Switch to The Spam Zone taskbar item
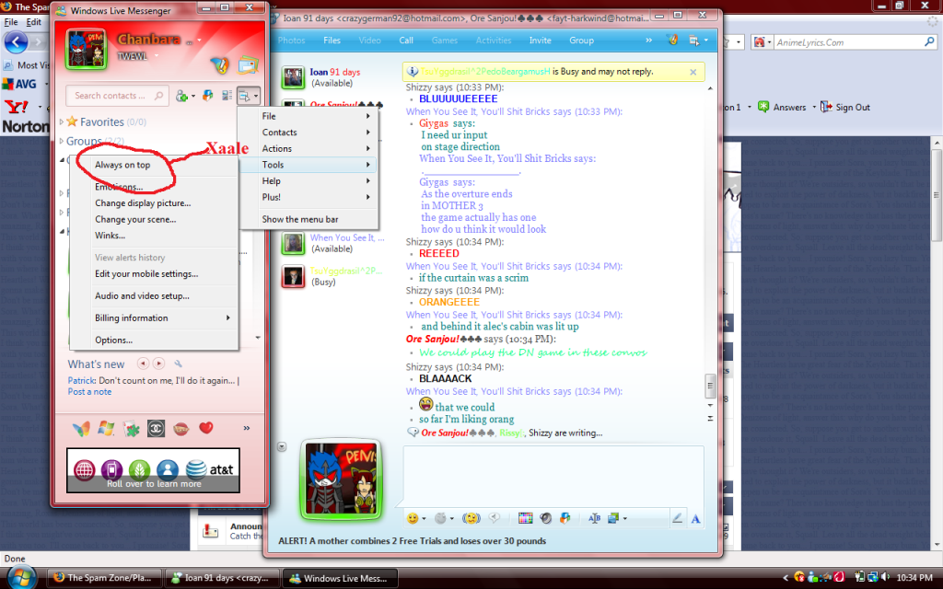This screenshot has height=589, width=943. [105, 578]
